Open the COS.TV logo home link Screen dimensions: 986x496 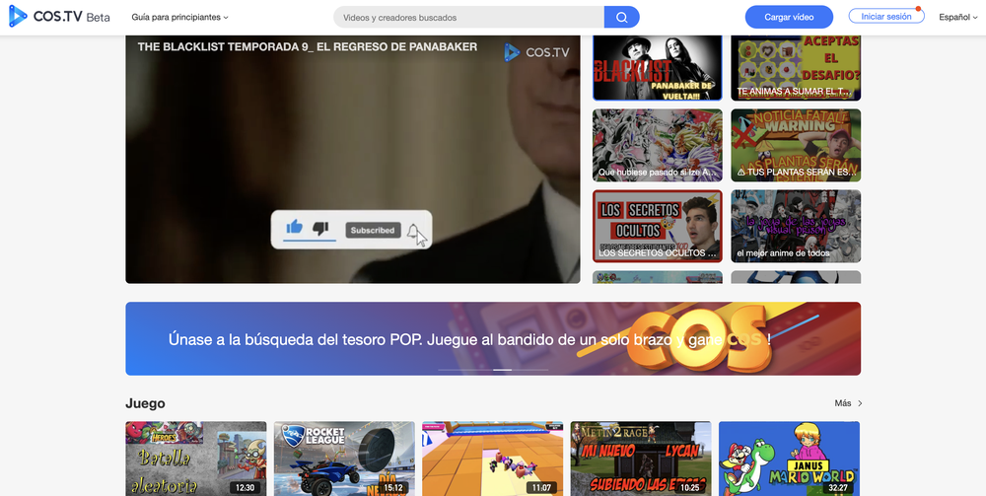59,17
